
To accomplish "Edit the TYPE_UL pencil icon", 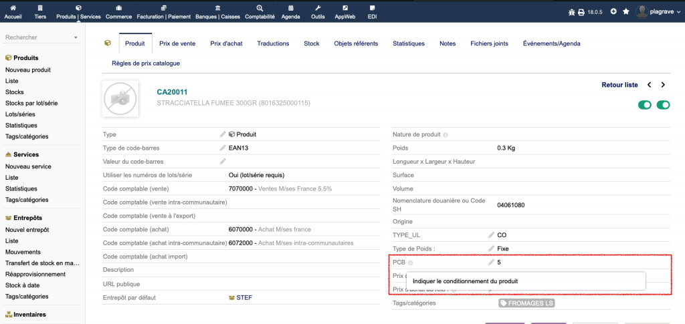I will (491, 235).
